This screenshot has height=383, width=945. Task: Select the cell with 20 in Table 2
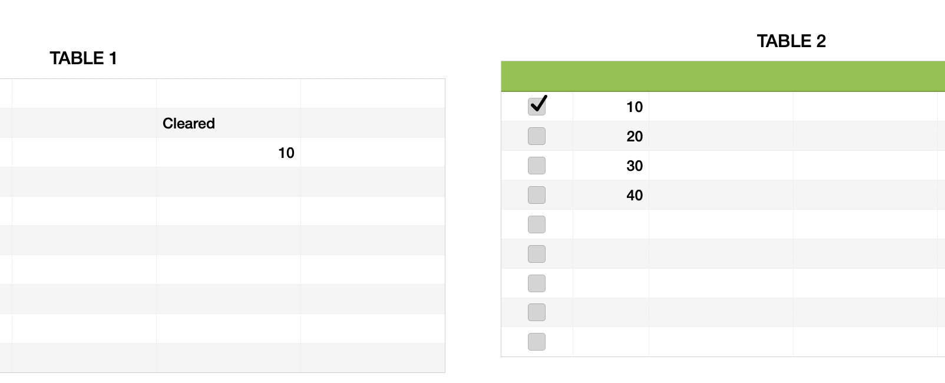611,136
